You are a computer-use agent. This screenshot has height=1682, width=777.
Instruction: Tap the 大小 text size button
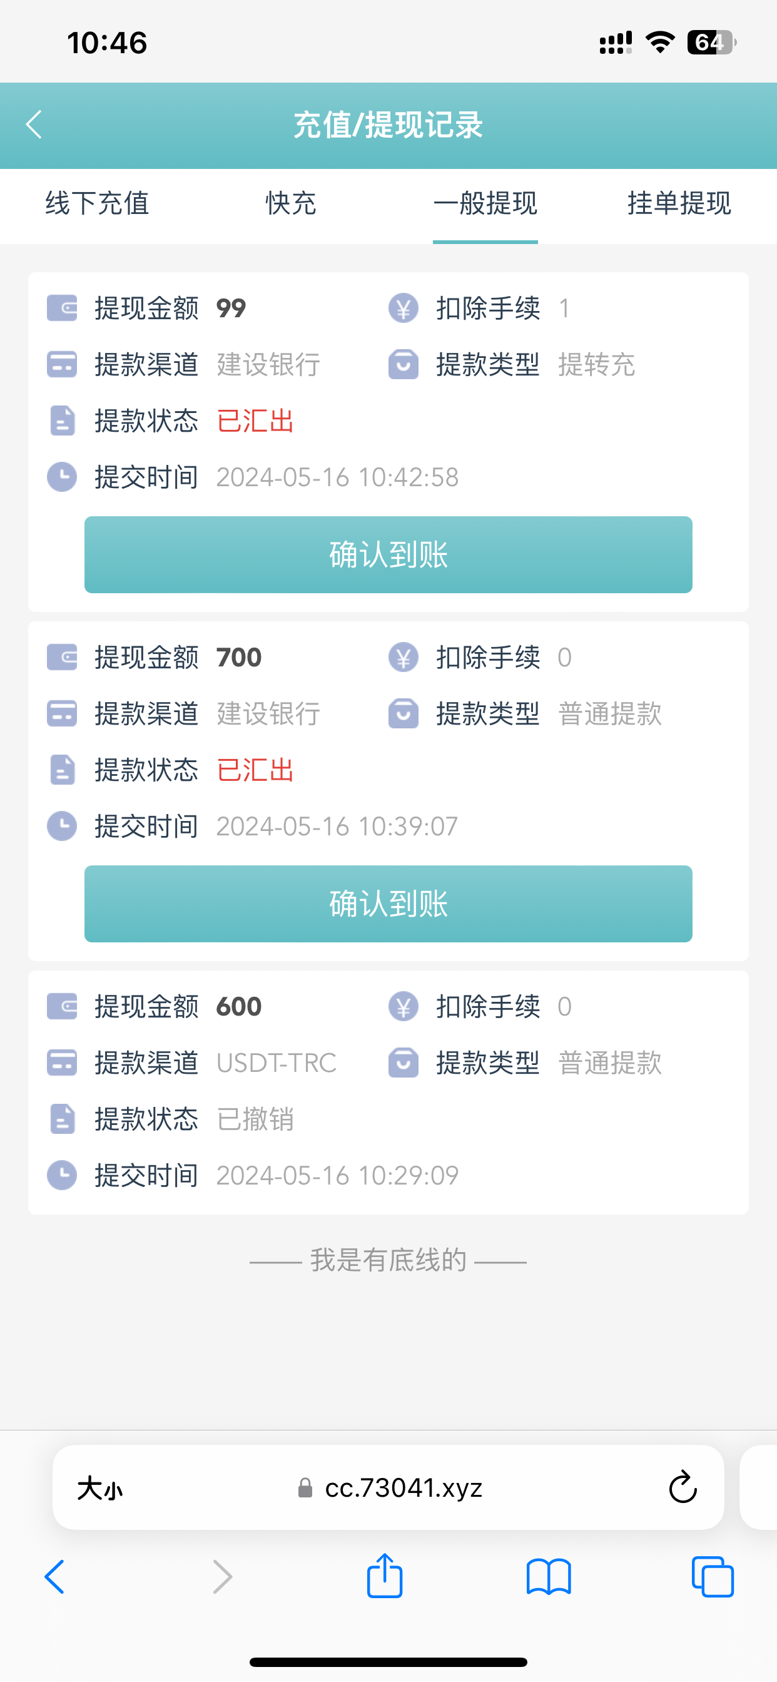click(x=100, y=1488)
